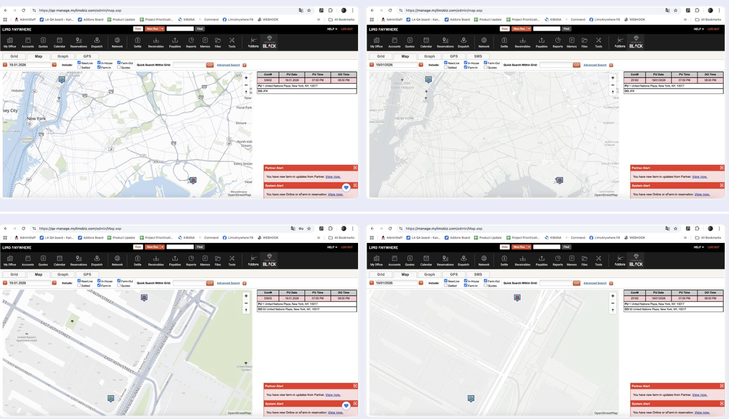Close Partner Alert in the top-right window
Screen dimensions: 729x419
point(721,168)
